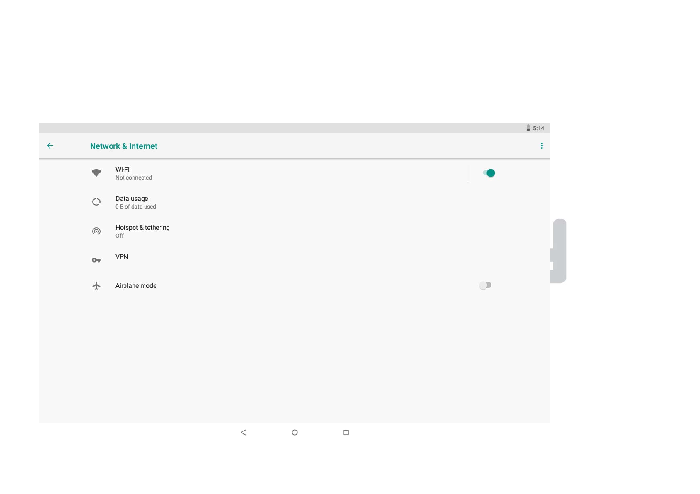Turn off the Wi-Fi switch
Screen dimensions: 700x494
pyautogui.click(x=489, y=173)
